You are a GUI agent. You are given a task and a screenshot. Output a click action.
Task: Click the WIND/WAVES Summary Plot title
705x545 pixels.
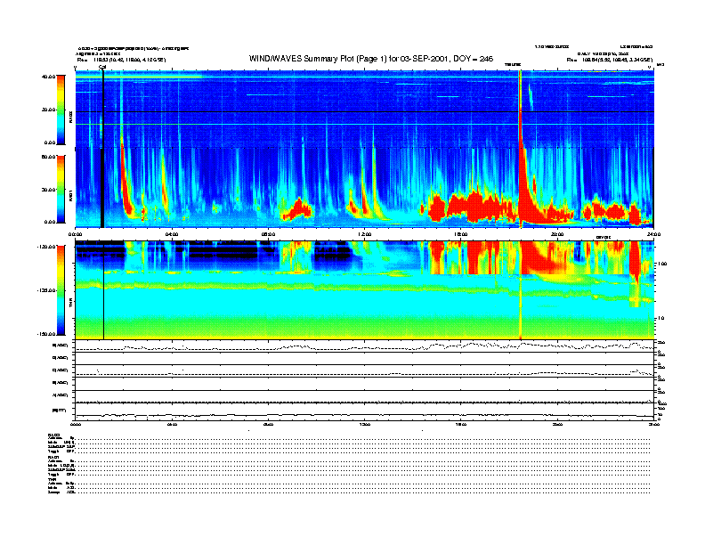tap(371, 59)
